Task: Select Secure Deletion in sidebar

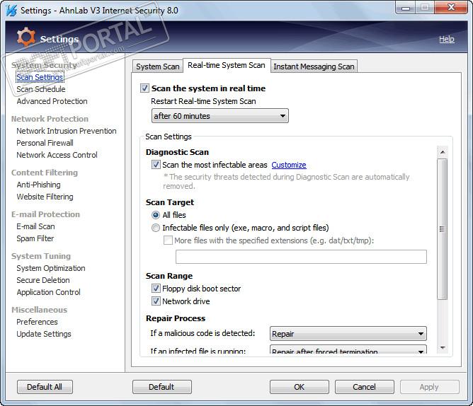Action: point(42,280)
